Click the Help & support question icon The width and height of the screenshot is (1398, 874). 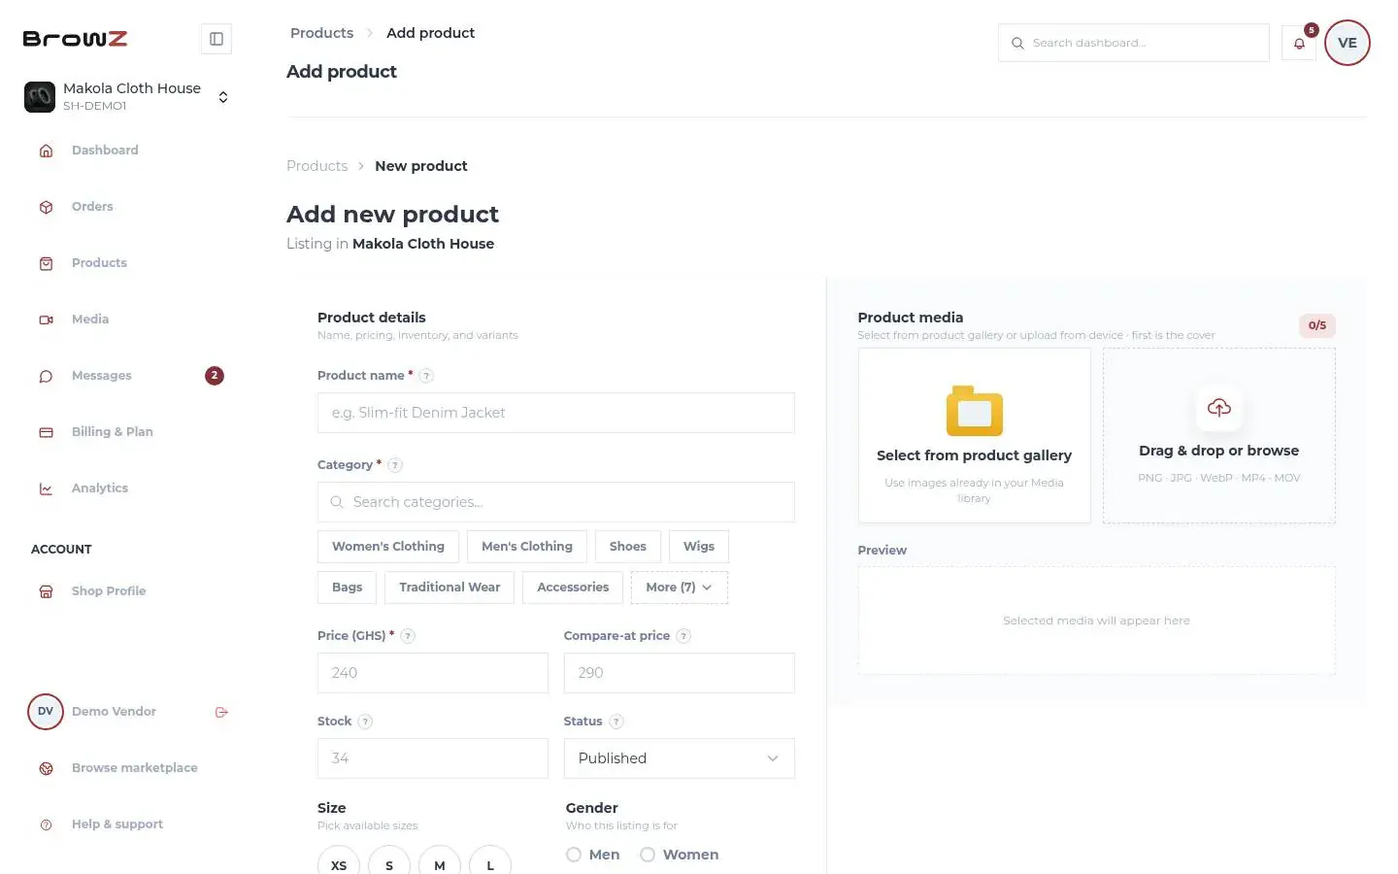pyautogui.click(x=46, y=824)
